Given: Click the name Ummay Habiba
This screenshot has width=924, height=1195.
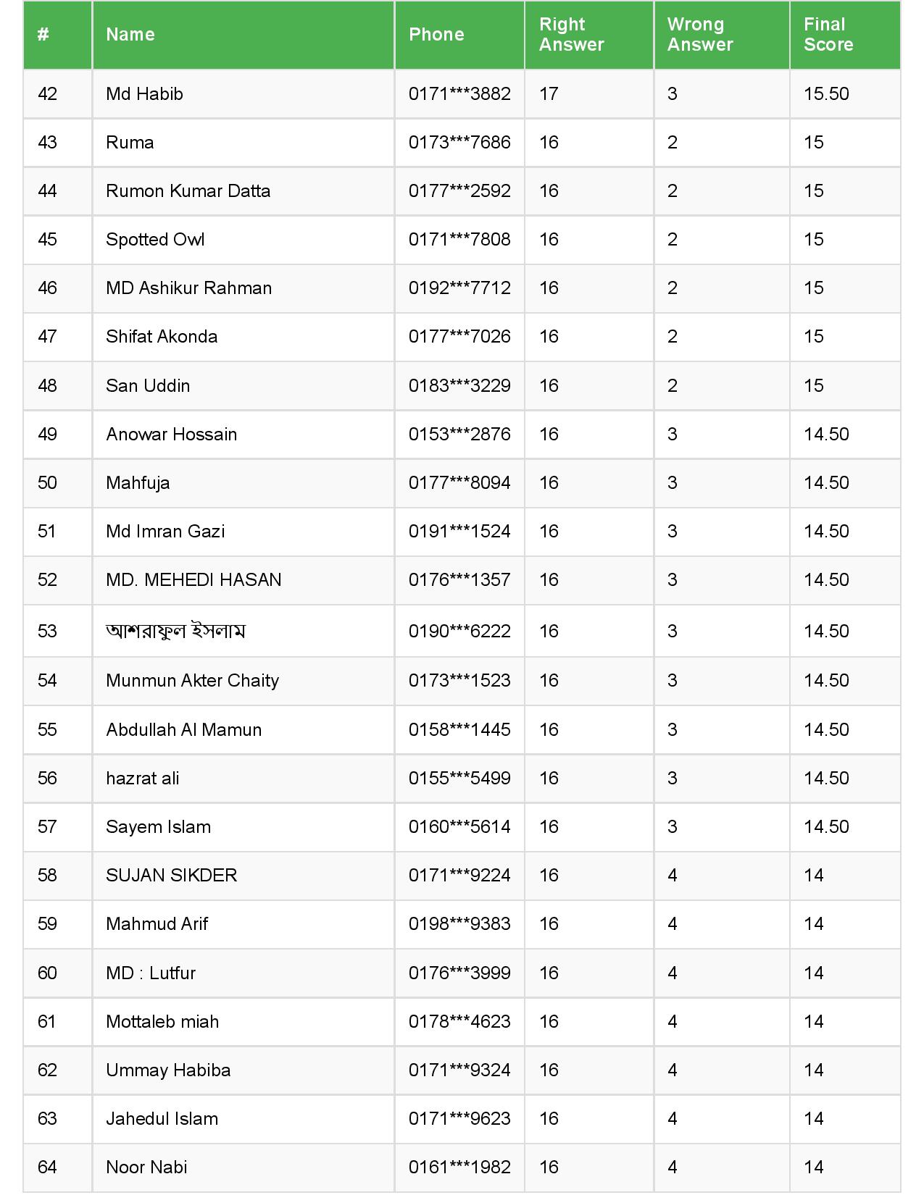Looking at the screenshot, I should click(168, 1070).
